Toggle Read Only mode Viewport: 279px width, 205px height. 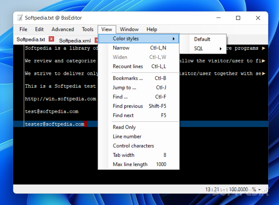138,127
